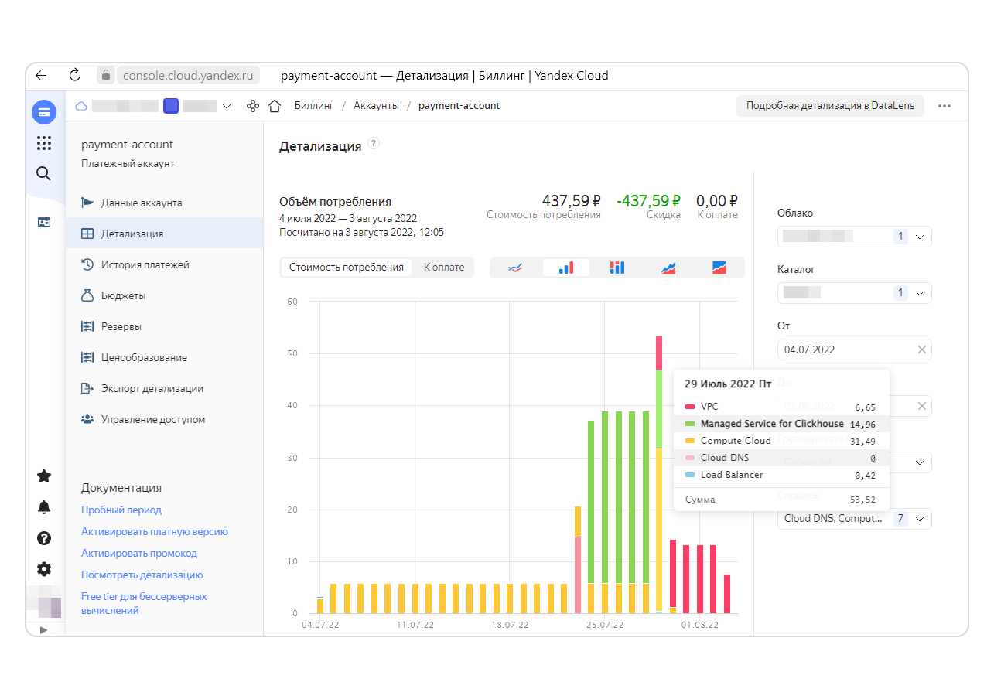This screenshot has width=994, height=699.
Task: Open the all services grid icon
Action: click(44, 143)
